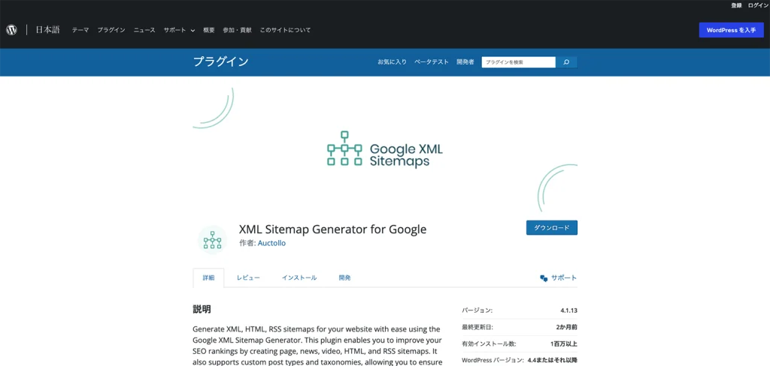Switch to the 開発 tab

coord(344,277)
